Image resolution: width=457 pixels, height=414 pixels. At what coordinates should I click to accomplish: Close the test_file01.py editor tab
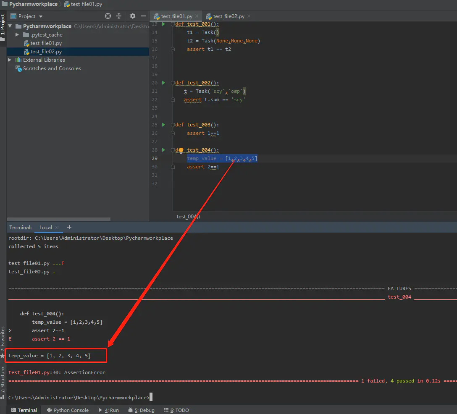pos(197,16)
